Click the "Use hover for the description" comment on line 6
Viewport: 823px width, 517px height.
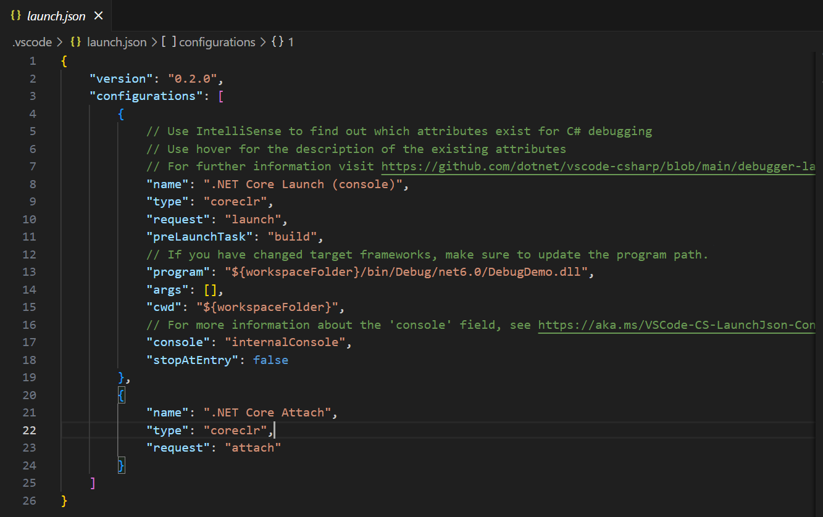coord(356,149)
